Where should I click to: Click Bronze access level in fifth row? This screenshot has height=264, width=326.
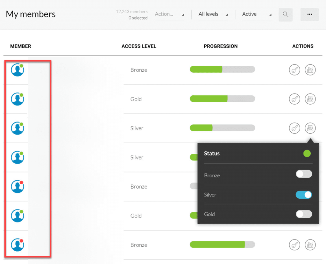[x=139, y=187]
